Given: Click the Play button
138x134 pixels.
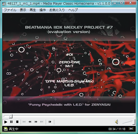Looking at the screenshot, I should [6, 122].
